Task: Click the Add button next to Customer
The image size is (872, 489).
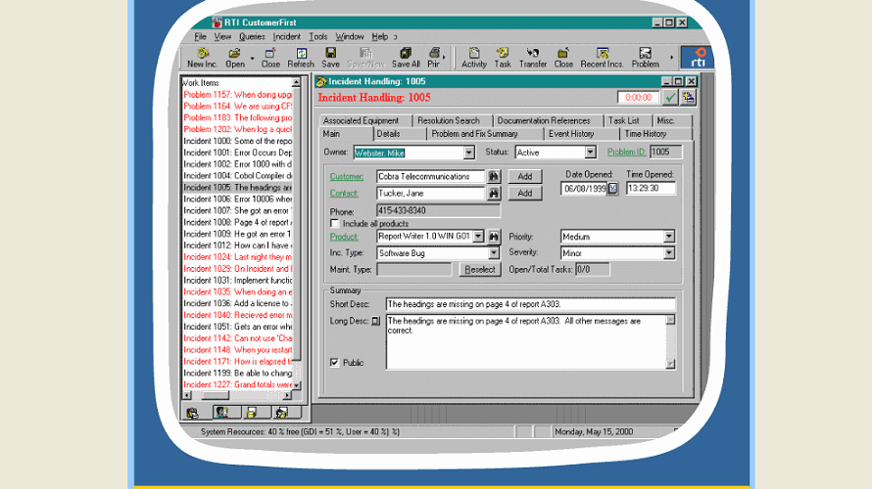Action: (525, 176)
